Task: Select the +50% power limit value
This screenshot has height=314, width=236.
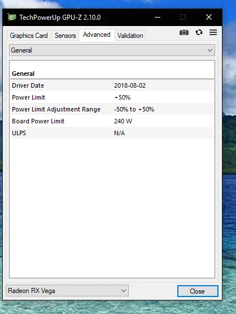Action: (x=123, y=97)
